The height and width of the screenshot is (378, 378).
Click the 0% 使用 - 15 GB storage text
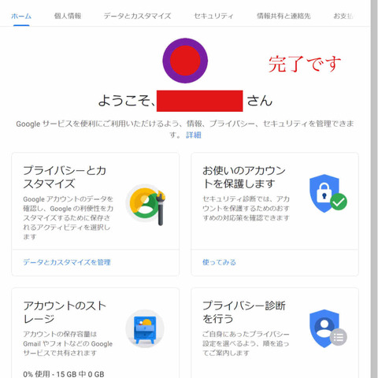click(x=64, y=374)
